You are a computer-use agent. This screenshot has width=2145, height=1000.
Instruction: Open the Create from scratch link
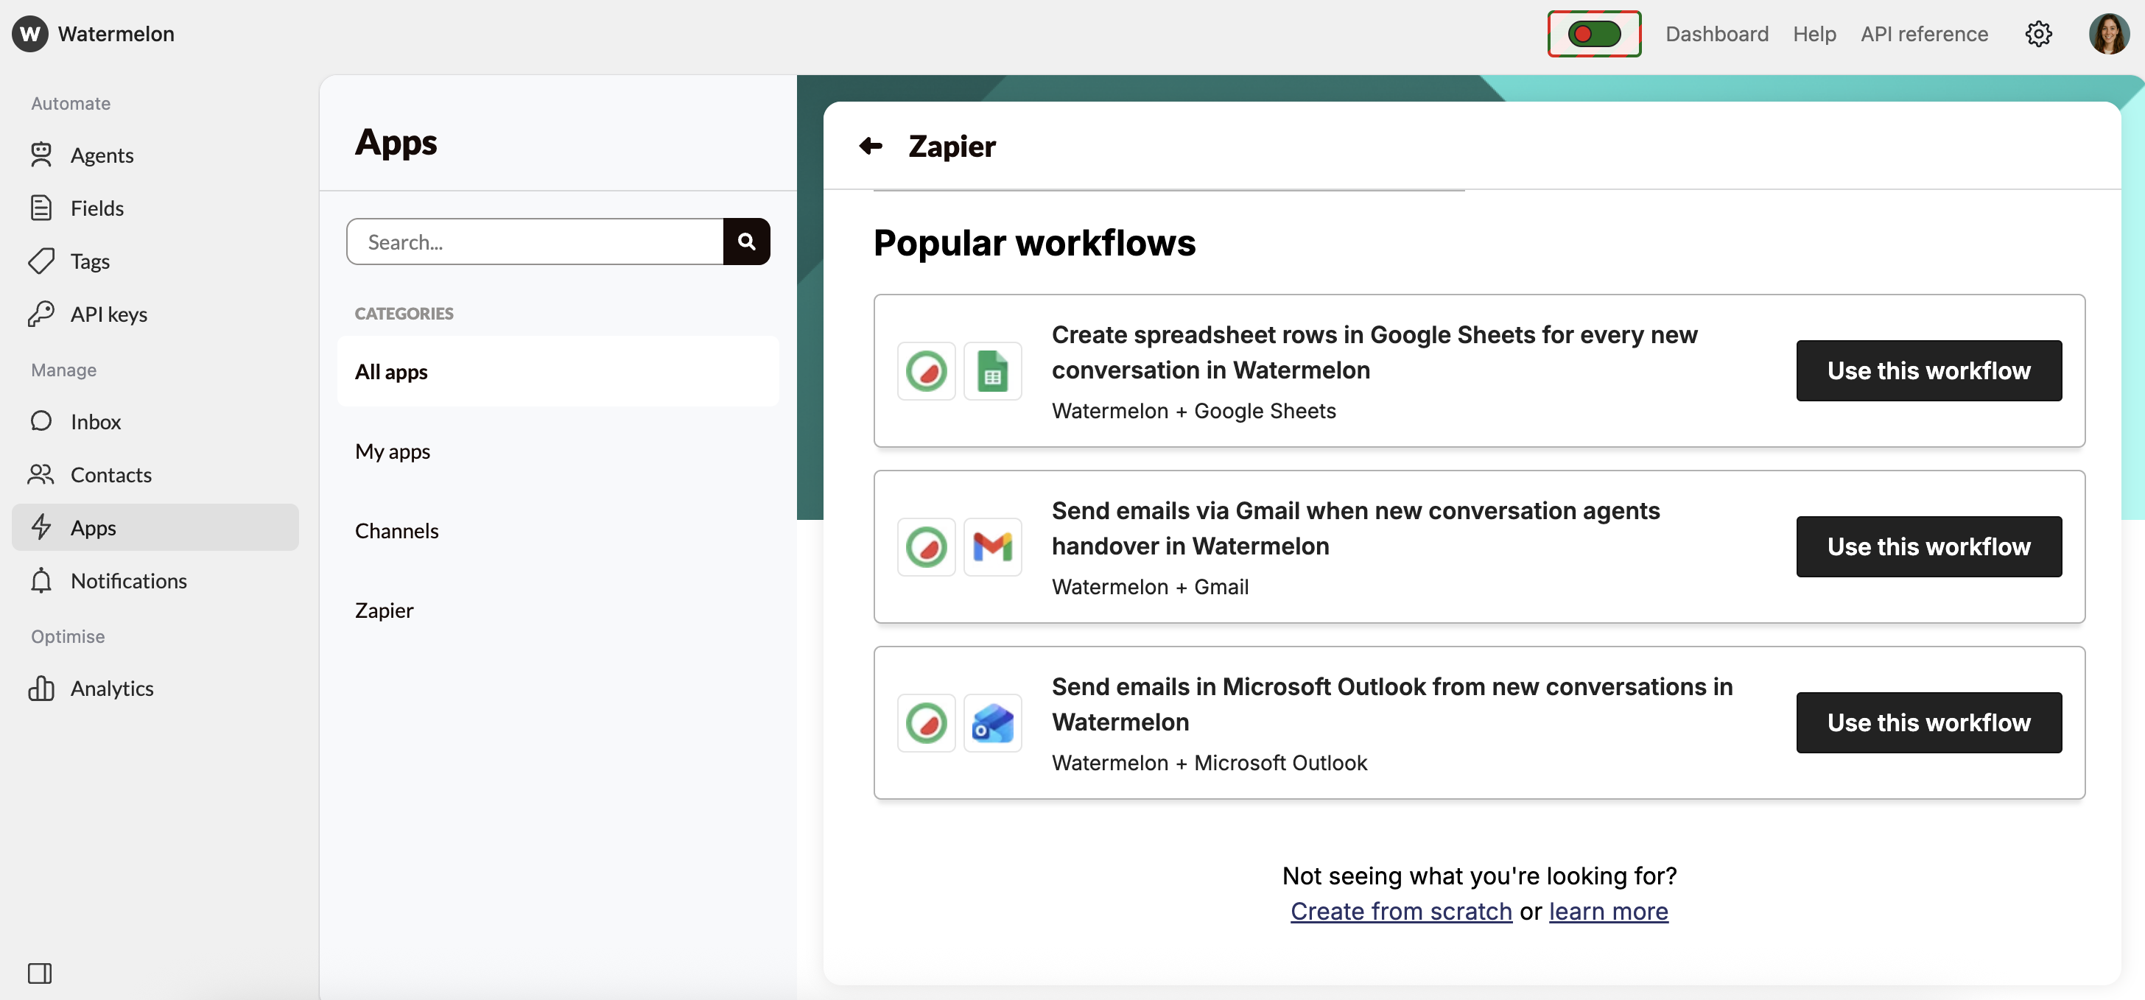coord(1400,911)
